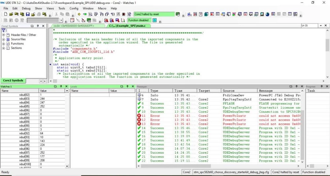
Task: Click the Value column header in Watches 1
Action: [52, 91]
